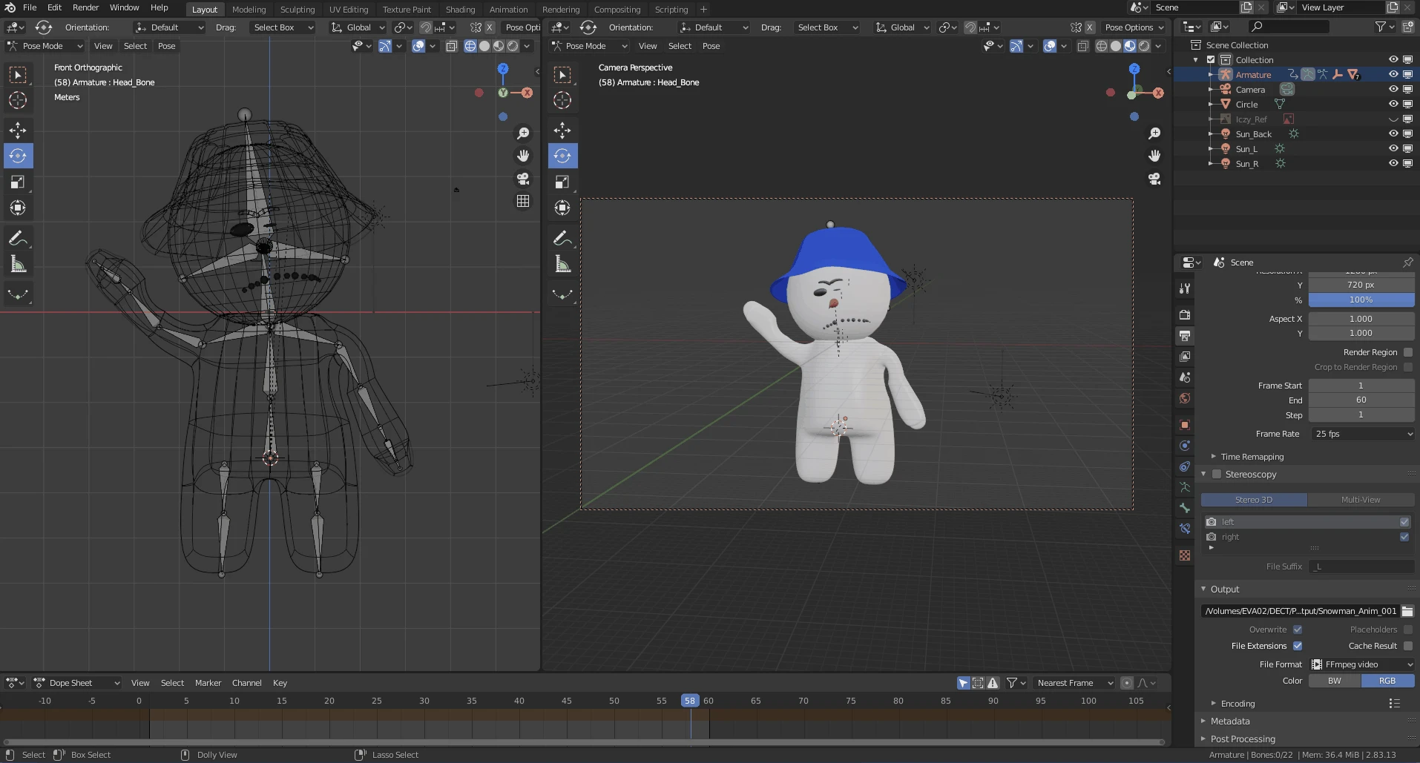Click the output file path field
Viewport: 1420px width, 763px height.
click(x=1300, y=611)
